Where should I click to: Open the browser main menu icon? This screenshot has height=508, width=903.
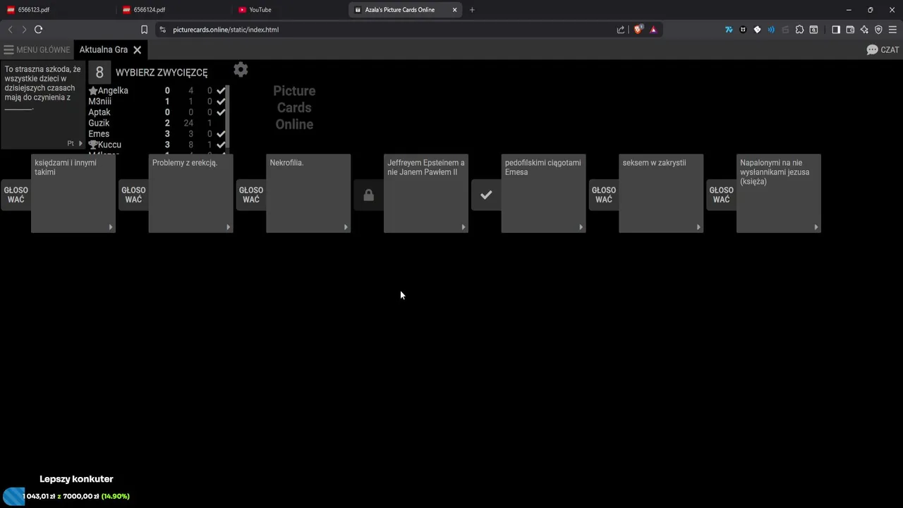tap(892, 30)
